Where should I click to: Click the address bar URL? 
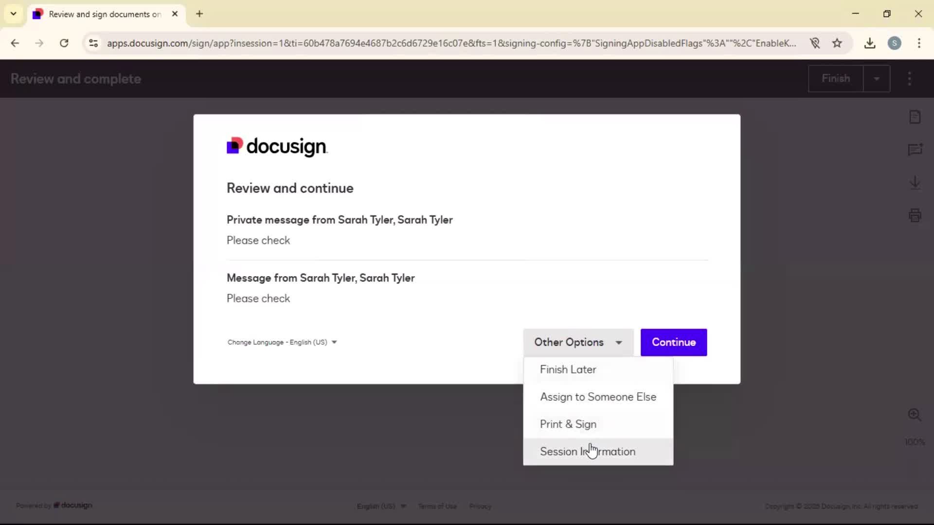coord(451,43)
